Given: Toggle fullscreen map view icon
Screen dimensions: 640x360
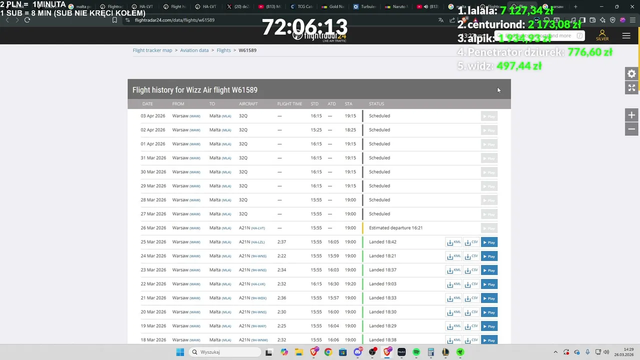Looking at the screenshot, I should [631, 88].
